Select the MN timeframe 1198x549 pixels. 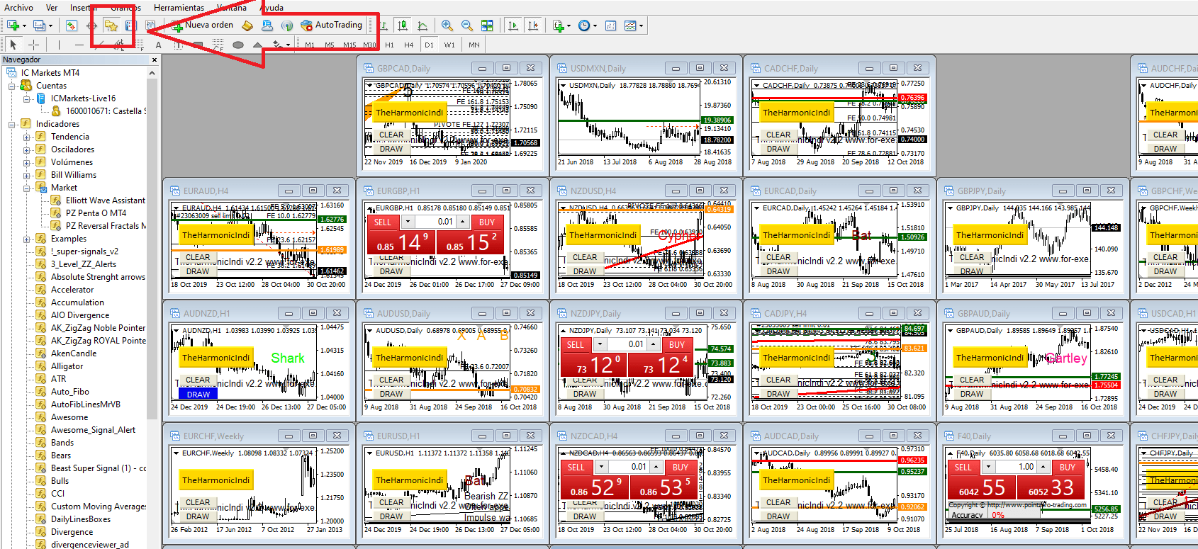[474, 45]
